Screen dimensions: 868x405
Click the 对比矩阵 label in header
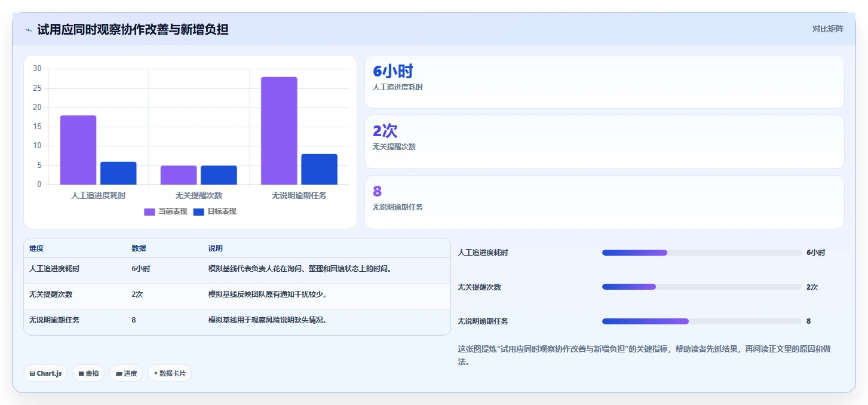click(x=827, y=29)
